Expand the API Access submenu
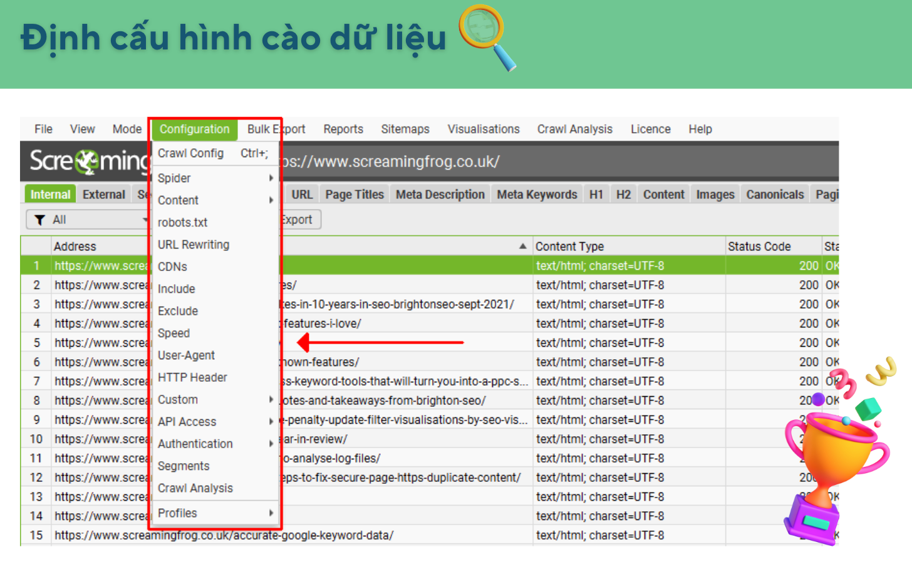 point(214,422)
